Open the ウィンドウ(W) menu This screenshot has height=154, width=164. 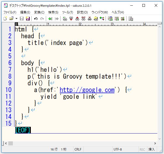[x=100, y=12]
